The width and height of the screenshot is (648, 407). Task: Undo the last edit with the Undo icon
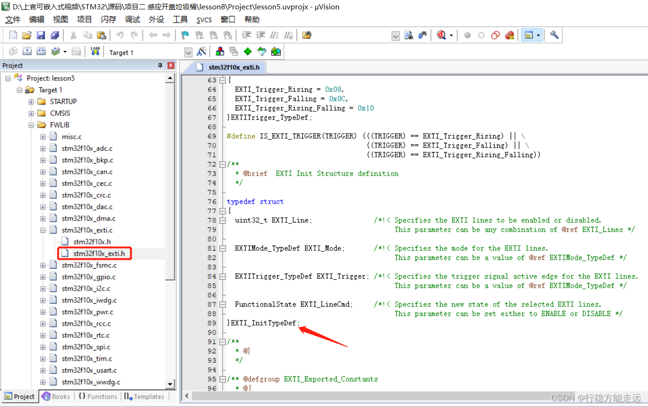pos(120,35)
